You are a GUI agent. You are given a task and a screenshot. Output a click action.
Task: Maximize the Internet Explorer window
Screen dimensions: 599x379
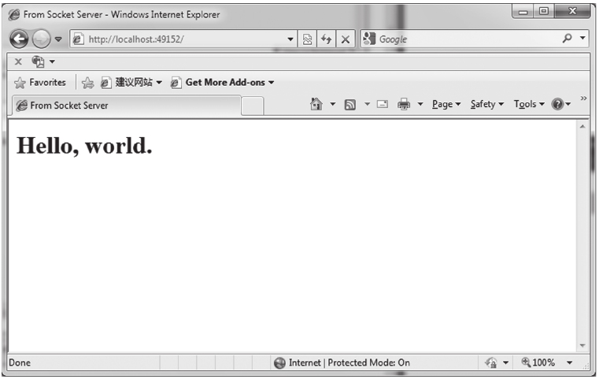coord(544,12)
